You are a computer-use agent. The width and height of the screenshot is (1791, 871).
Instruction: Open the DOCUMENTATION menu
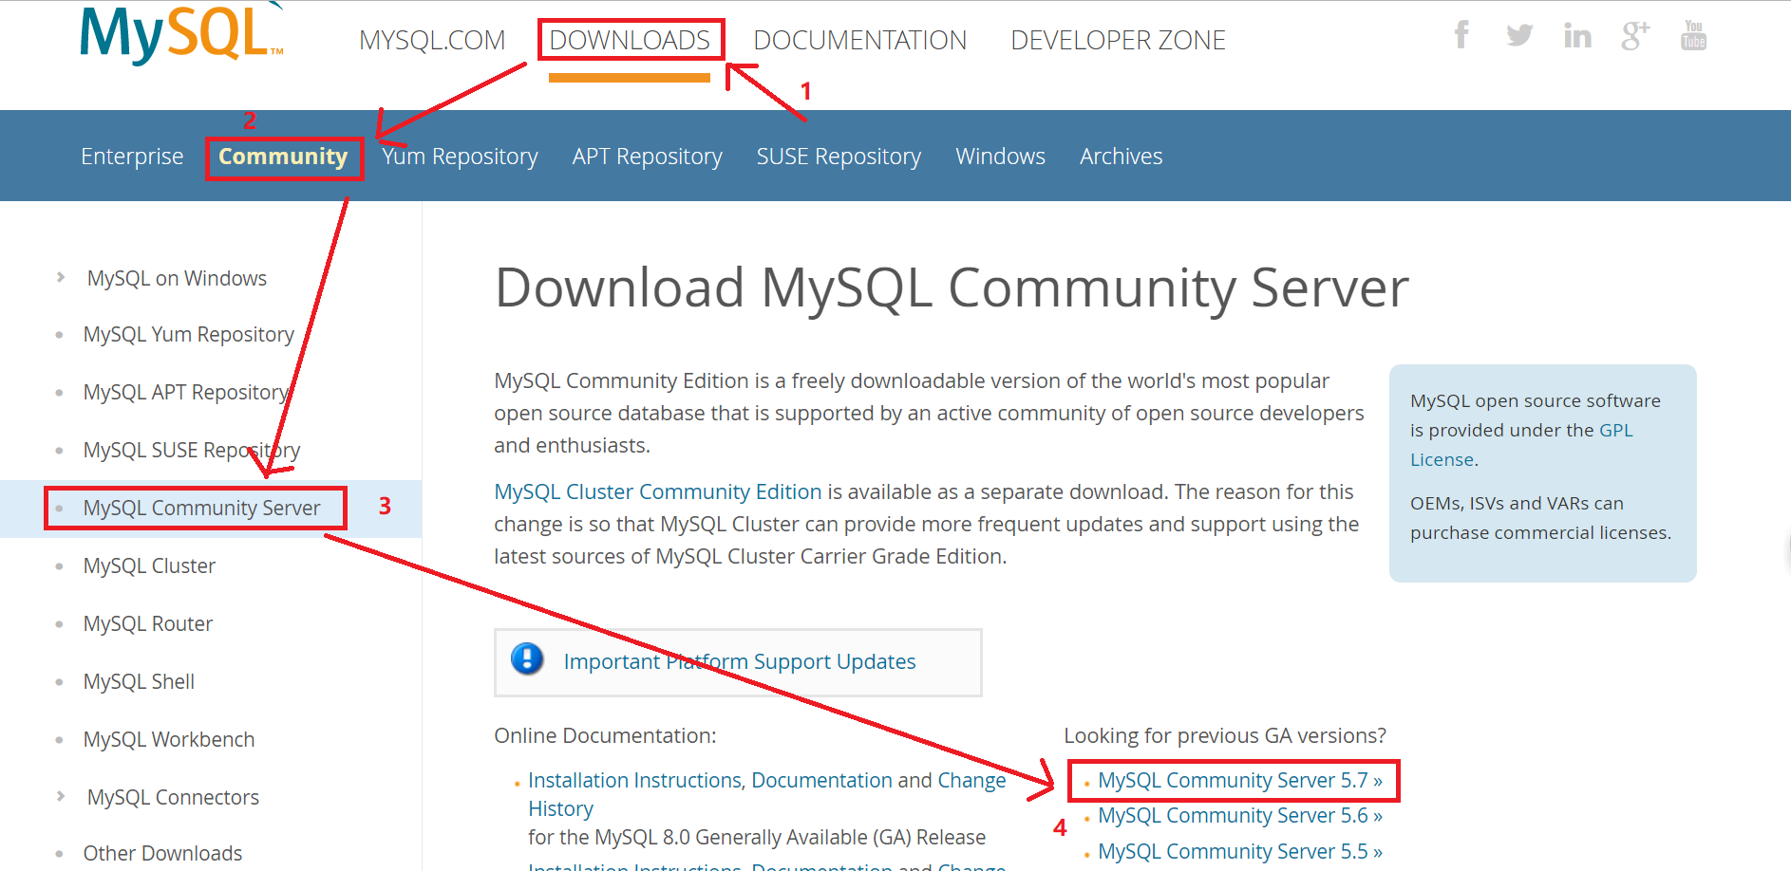pos(859,40)
